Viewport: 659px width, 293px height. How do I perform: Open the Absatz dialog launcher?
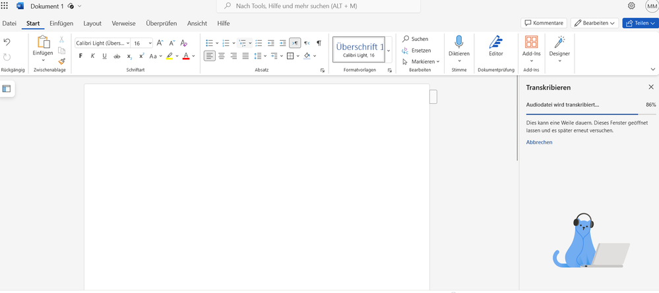pos(323,70)
